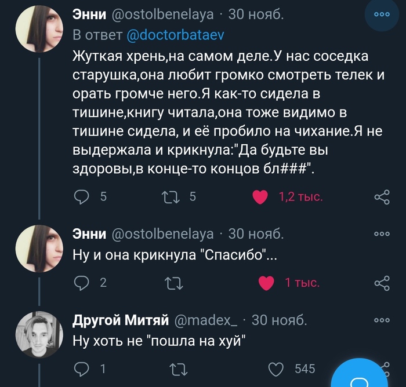Open more options on first tweet

point(381,15)
